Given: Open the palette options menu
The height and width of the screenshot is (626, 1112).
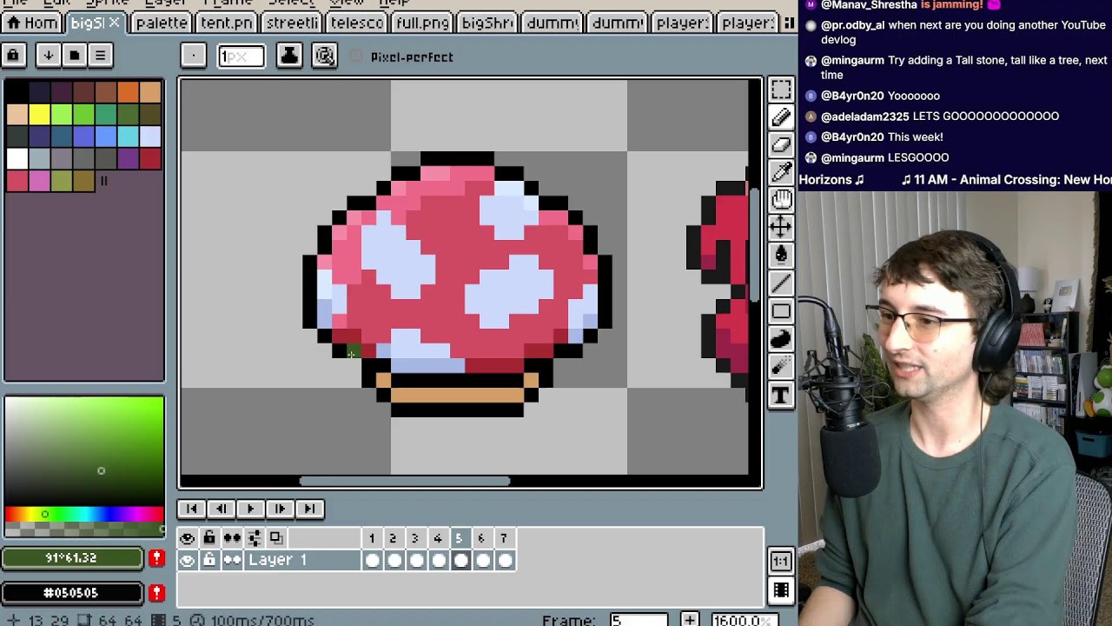Looking at the screenshot, I should pos(100,56).
